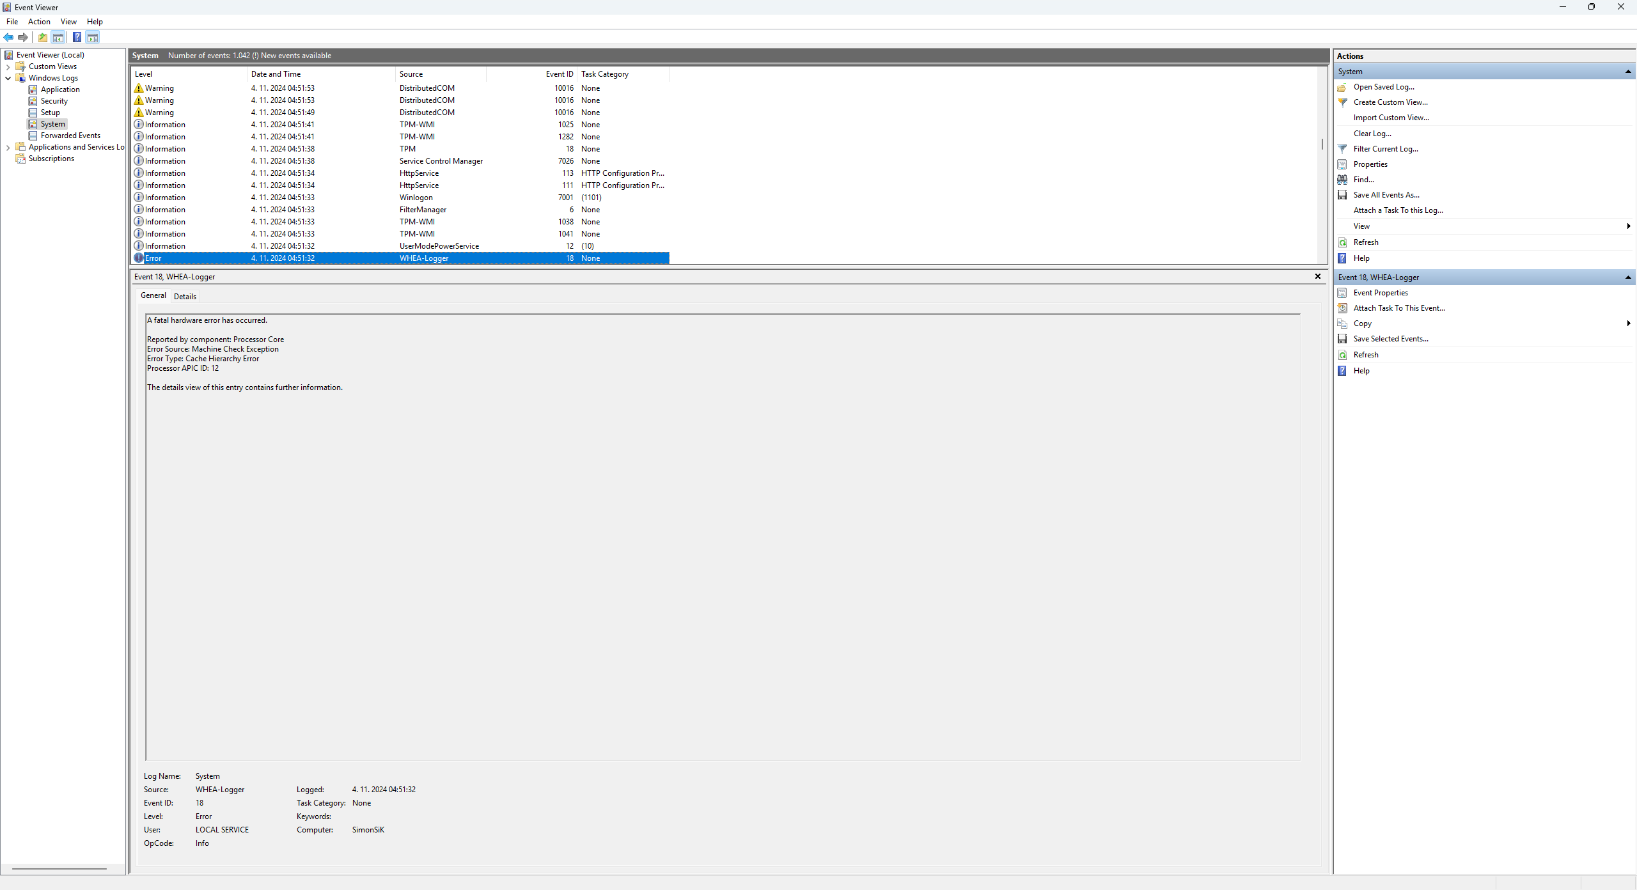Click the event list vertical scrollbar thumb

pos(1322,144)
